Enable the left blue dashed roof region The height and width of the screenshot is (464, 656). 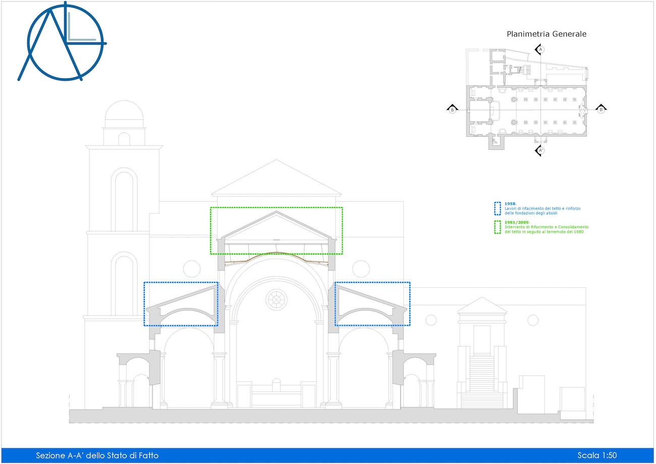[x=181, y=303]
